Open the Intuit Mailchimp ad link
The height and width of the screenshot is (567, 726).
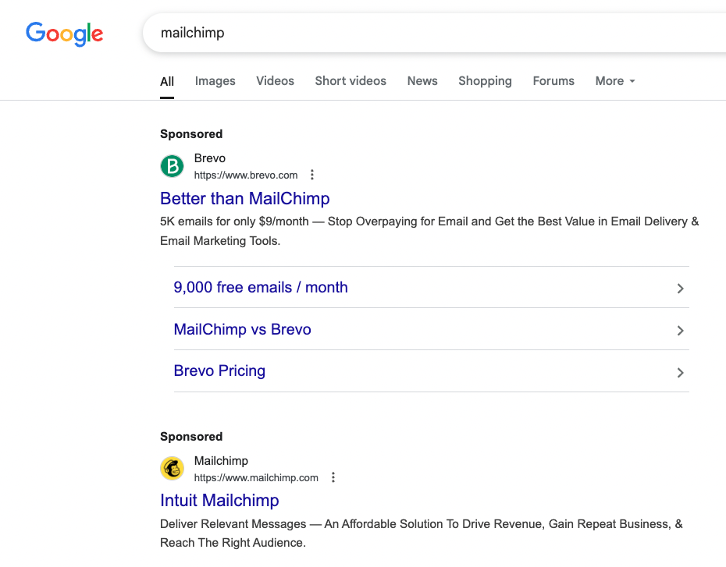point(219,501)
